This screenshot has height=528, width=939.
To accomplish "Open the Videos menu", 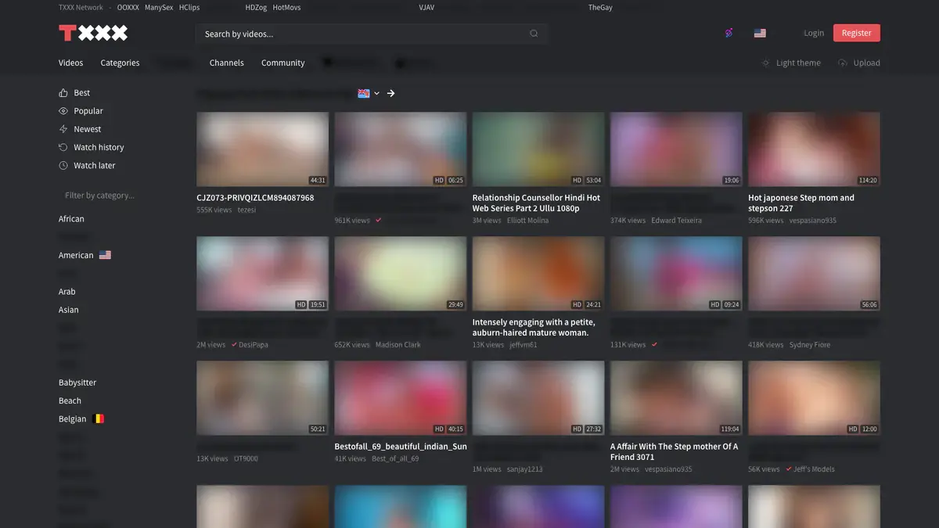I will pos(70,63).
